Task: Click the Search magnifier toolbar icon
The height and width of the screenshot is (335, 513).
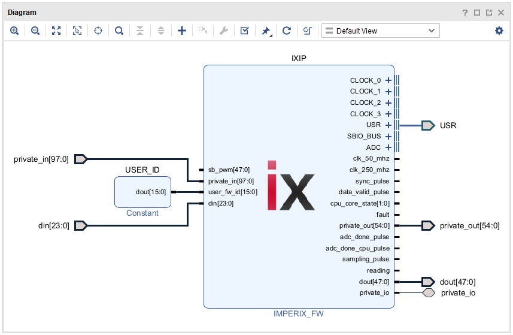Action: coord(119,31)
